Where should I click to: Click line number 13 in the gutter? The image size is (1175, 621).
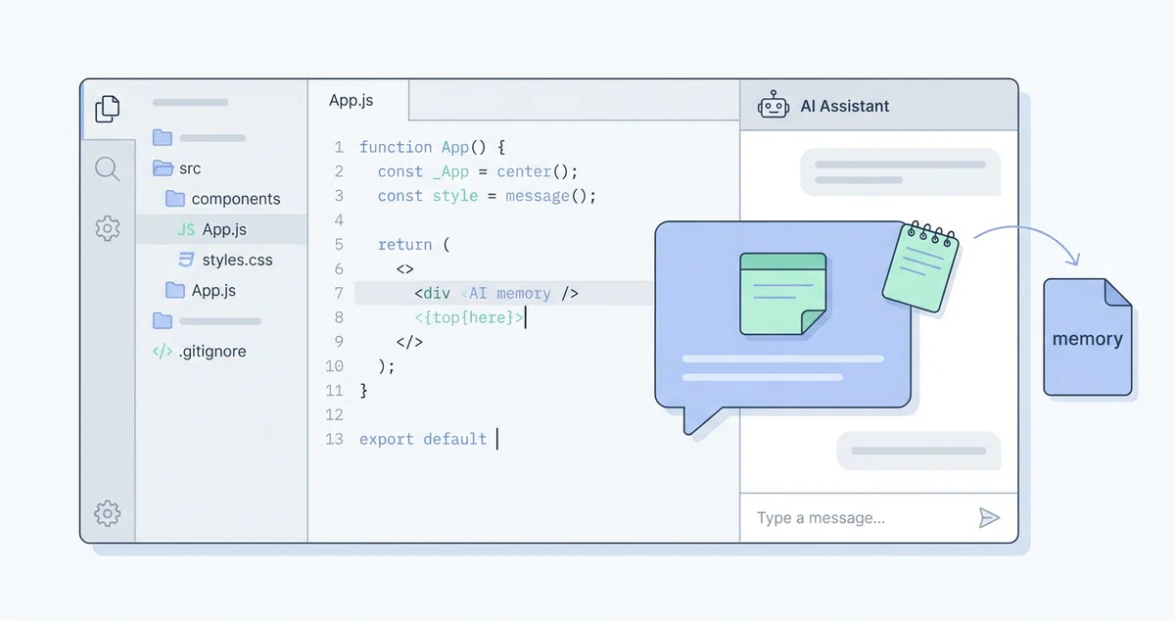coord(335,439)
